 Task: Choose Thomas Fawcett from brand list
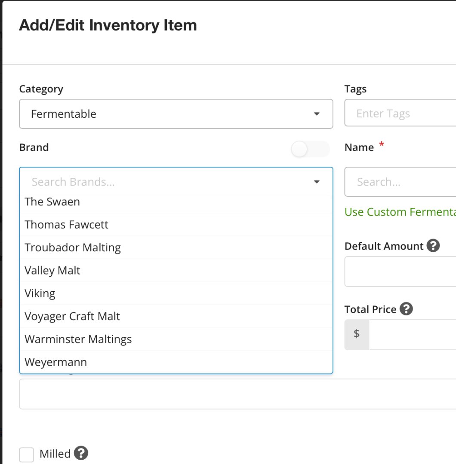pos(176,225)
